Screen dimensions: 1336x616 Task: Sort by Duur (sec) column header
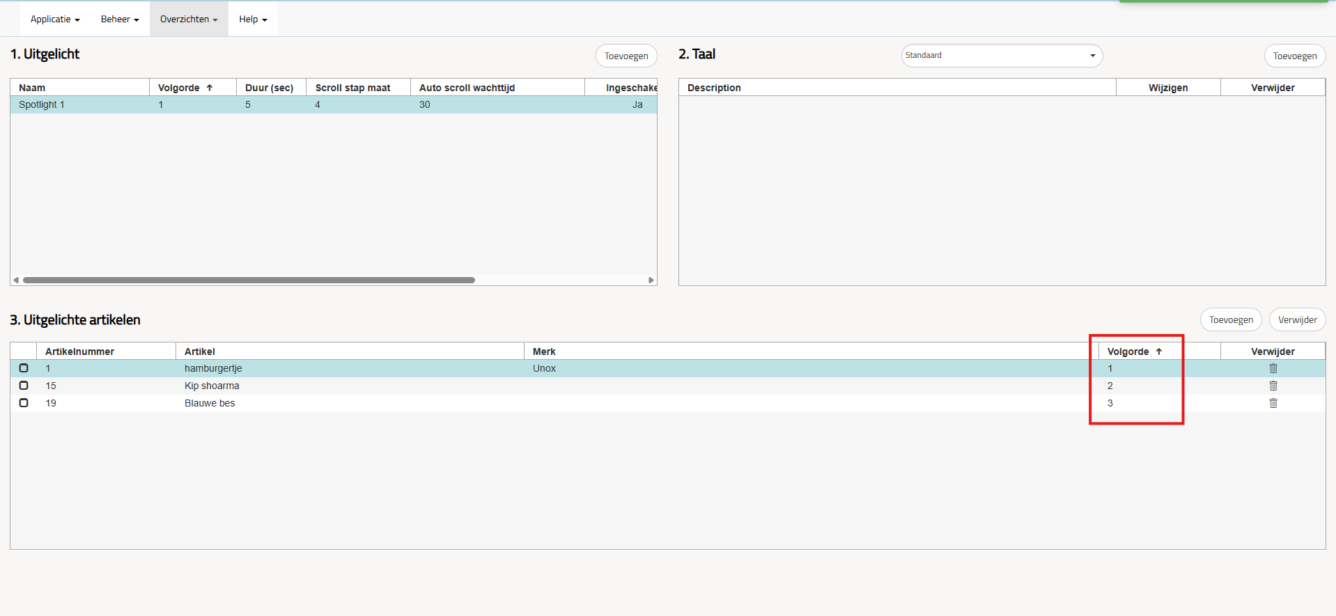click(271, 88)
